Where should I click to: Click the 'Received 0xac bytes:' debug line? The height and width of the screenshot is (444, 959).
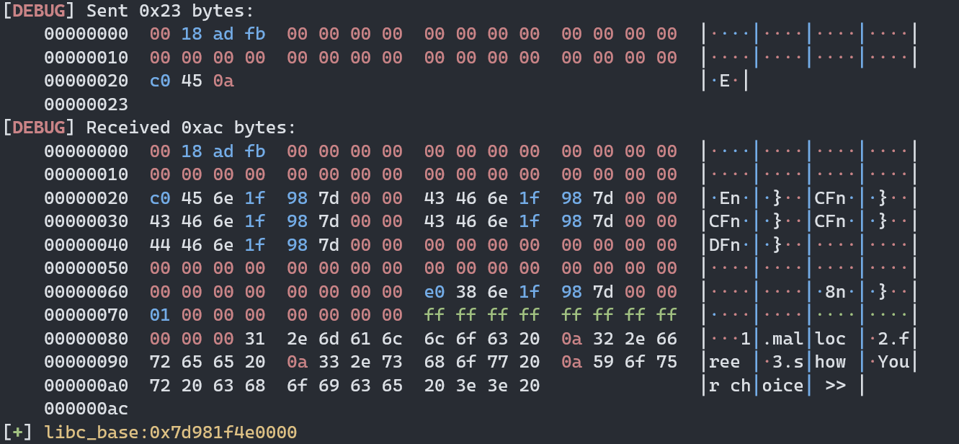pos(149,128)
